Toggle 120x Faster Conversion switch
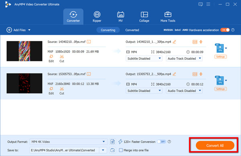Viewport: 241px width, 156px height. [161, 142]
